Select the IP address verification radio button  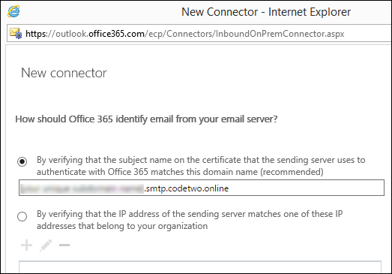pos(22,216)
